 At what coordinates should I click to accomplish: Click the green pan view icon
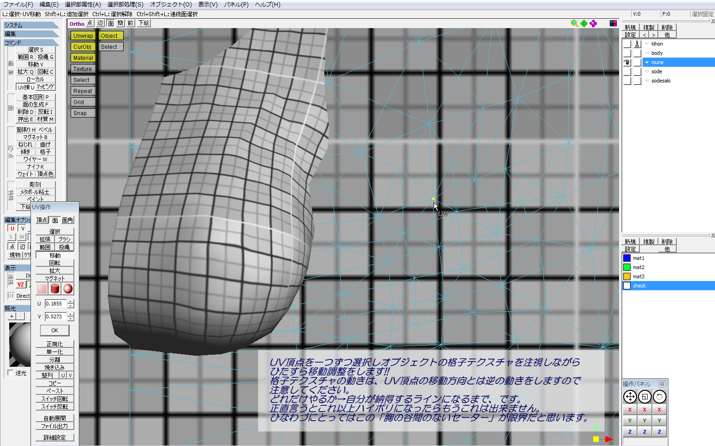[584, 23]
